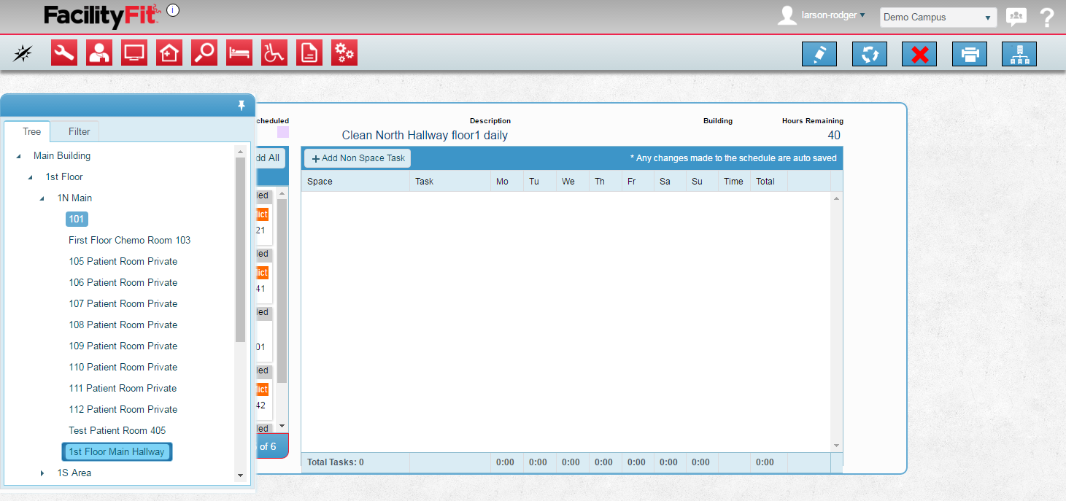The width and height of the screenshot is (1066, 501).
Task: Click the Add Non Space Task button
Action: (358, 158)
